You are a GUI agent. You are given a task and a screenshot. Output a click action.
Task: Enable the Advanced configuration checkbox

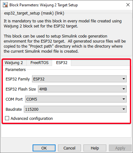[7, 118]
